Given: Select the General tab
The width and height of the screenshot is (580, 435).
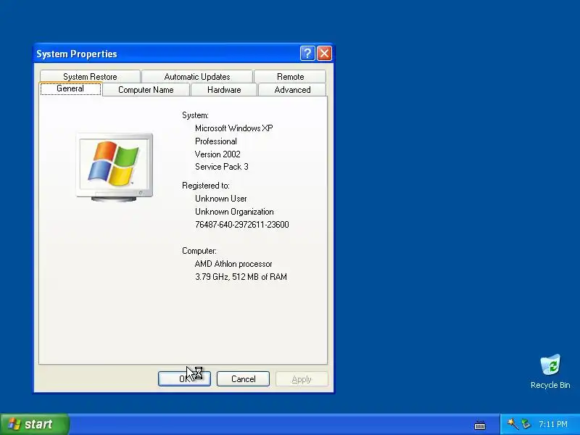Looking at the screenshot, I should (x=70, y=88).
